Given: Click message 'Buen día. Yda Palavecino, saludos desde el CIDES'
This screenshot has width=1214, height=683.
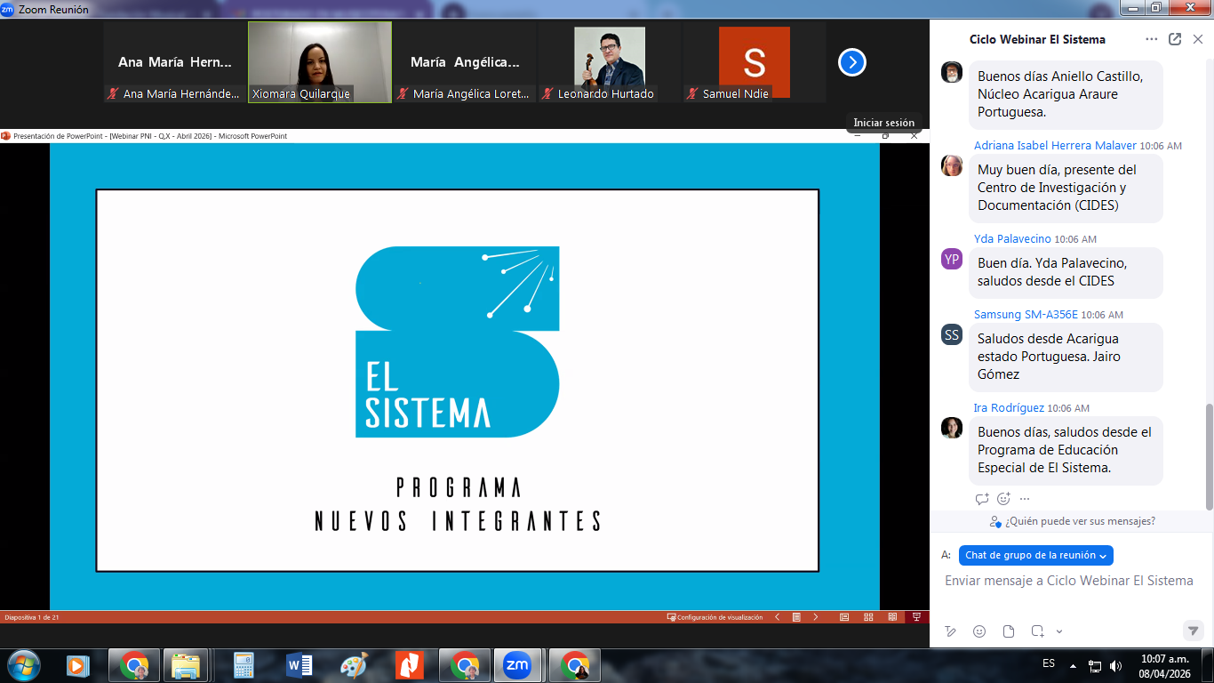Looking at the screenshot, I should pos(1066,272).
